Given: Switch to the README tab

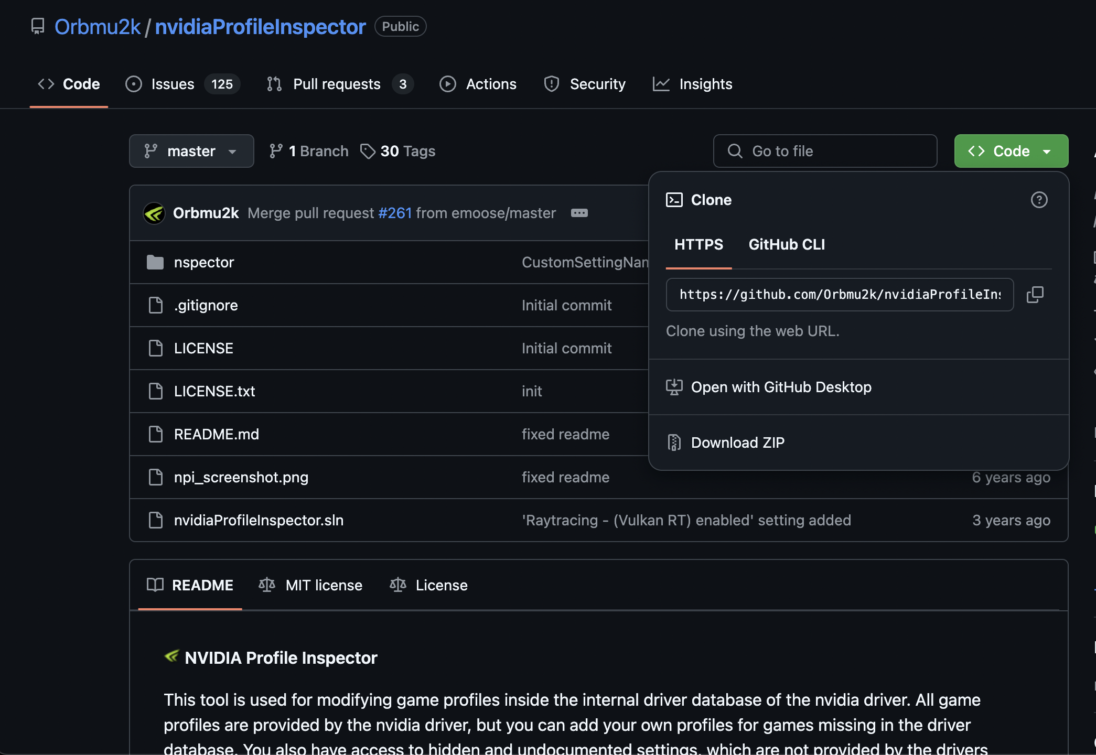Looking at the screenshot, I should (190, 585).
